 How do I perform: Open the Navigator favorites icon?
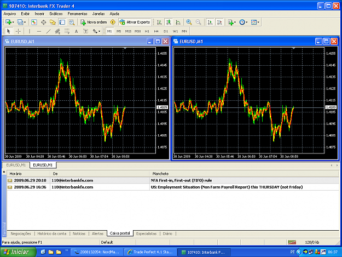[53, 22]
